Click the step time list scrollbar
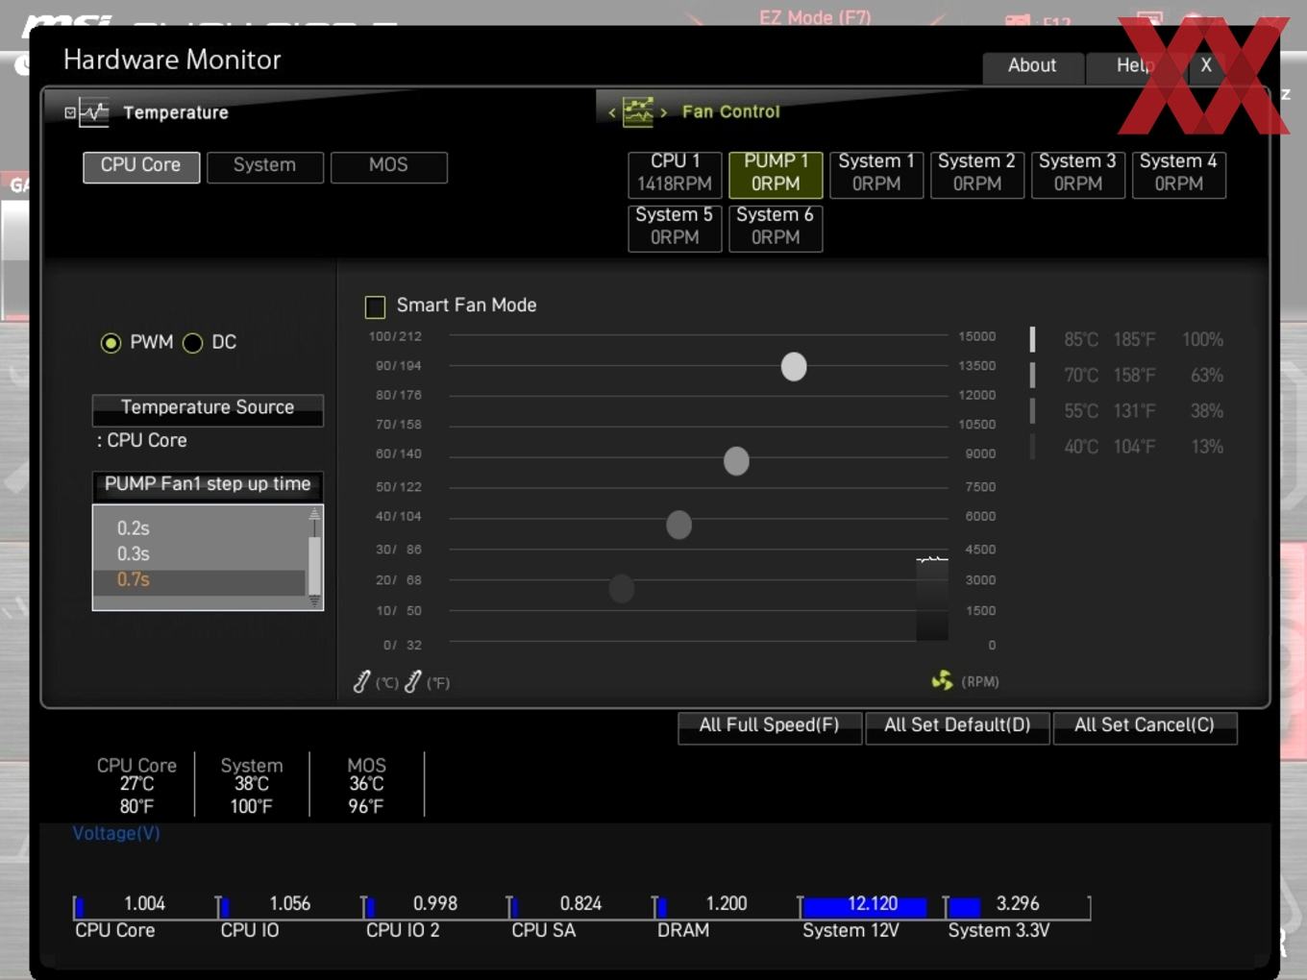The image size is (1307, 980). click(314, 566)
